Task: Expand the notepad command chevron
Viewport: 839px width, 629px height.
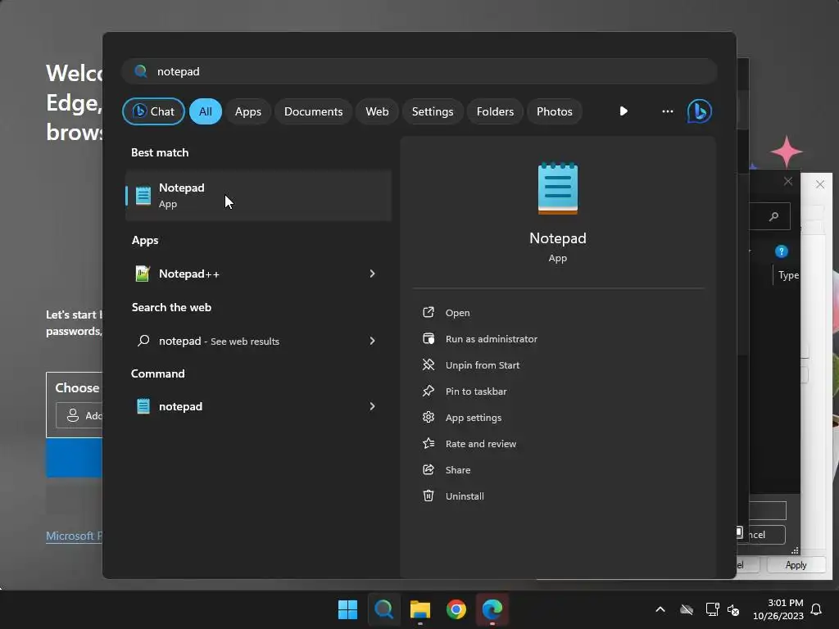Action: 373,406
